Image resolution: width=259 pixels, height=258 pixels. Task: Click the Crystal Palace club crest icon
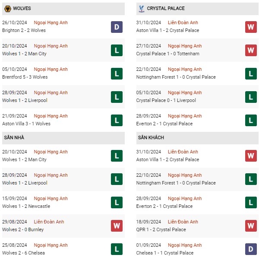click(x=142, y=9)
